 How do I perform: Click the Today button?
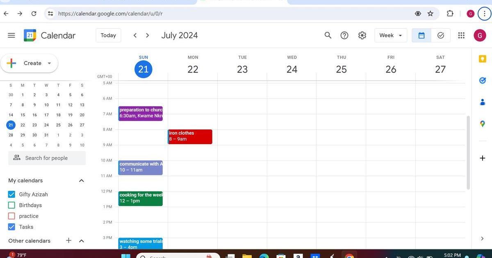pyautogui.click(x=108, y=36)
